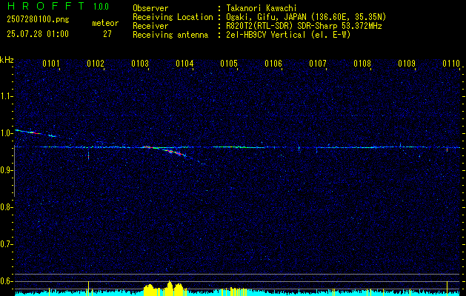Click frequency axis label 1.0
Image resolution: width=466 pixels, height=296 pixels.
point(6,133)
